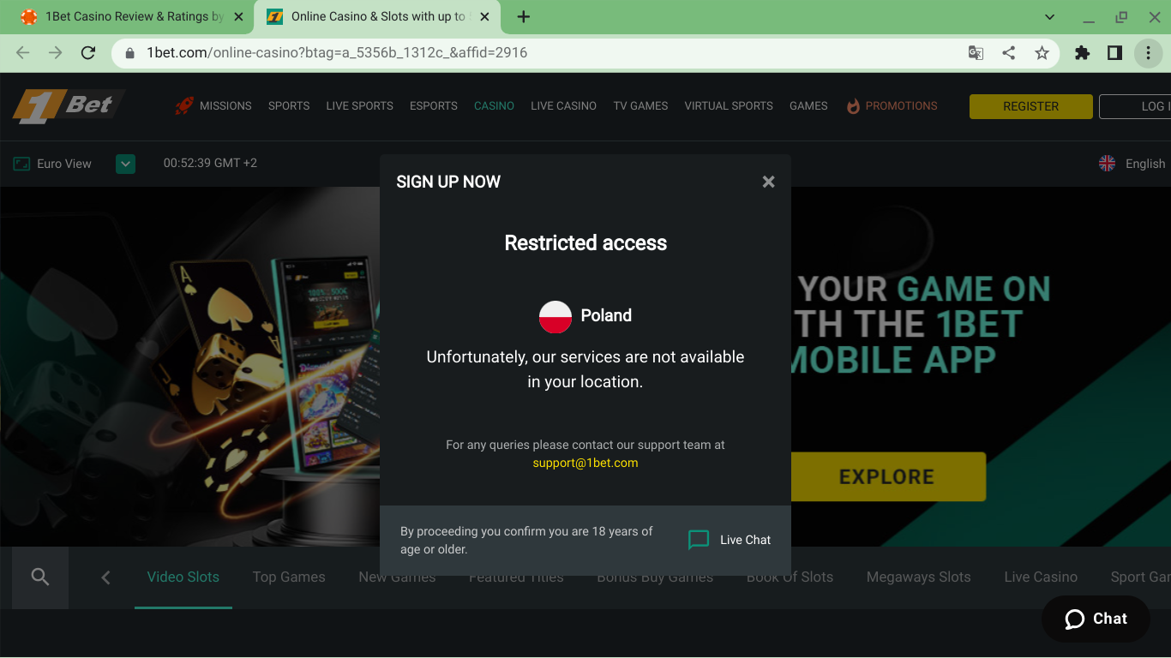The height and width of the screenshot is (658, 1171).
Task: Open the Chat widget
Action: pyautogui.click(x=1096, y=619)
